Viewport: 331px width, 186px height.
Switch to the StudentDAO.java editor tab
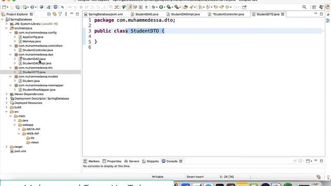144,14
